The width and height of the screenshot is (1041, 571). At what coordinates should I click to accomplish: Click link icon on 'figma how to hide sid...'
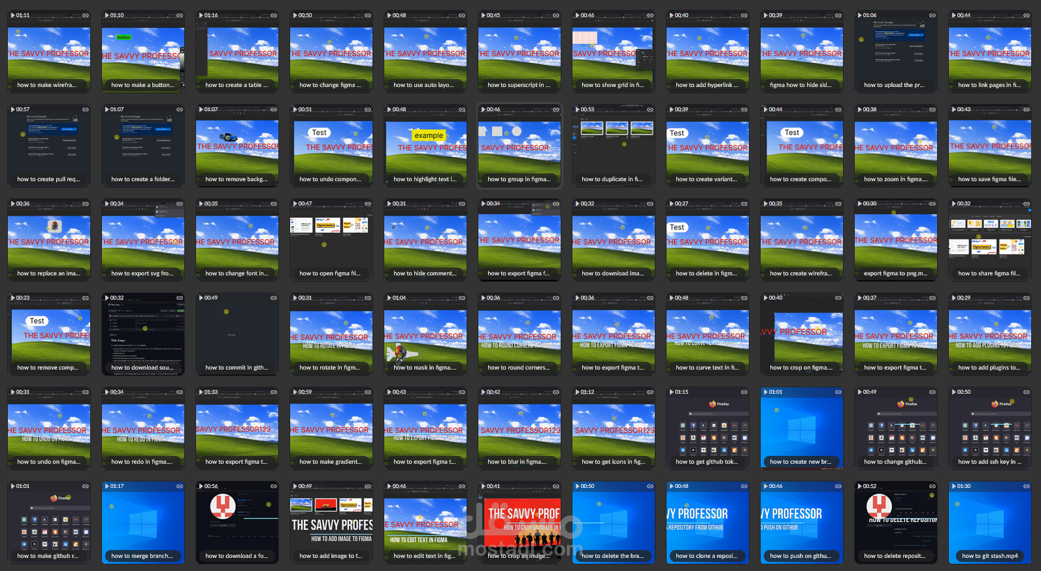(838, 15)
